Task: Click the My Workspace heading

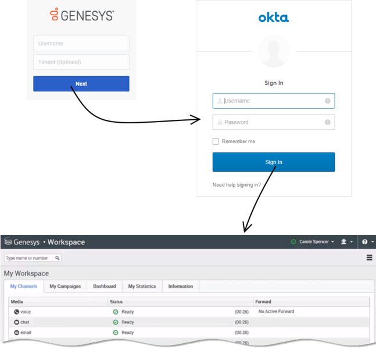Action: (x=26, y=273)
